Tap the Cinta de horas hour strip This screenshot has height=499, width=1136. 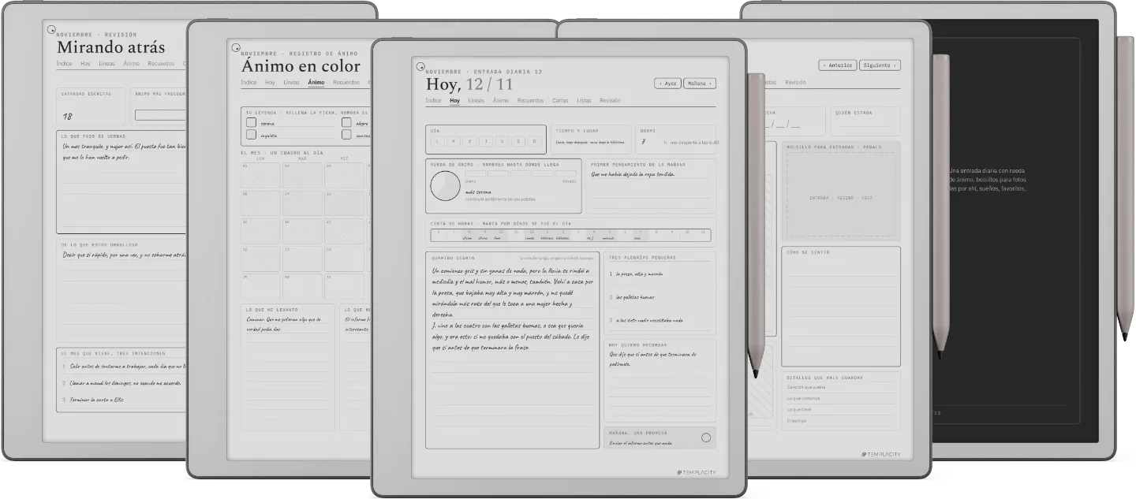point(570,235)
